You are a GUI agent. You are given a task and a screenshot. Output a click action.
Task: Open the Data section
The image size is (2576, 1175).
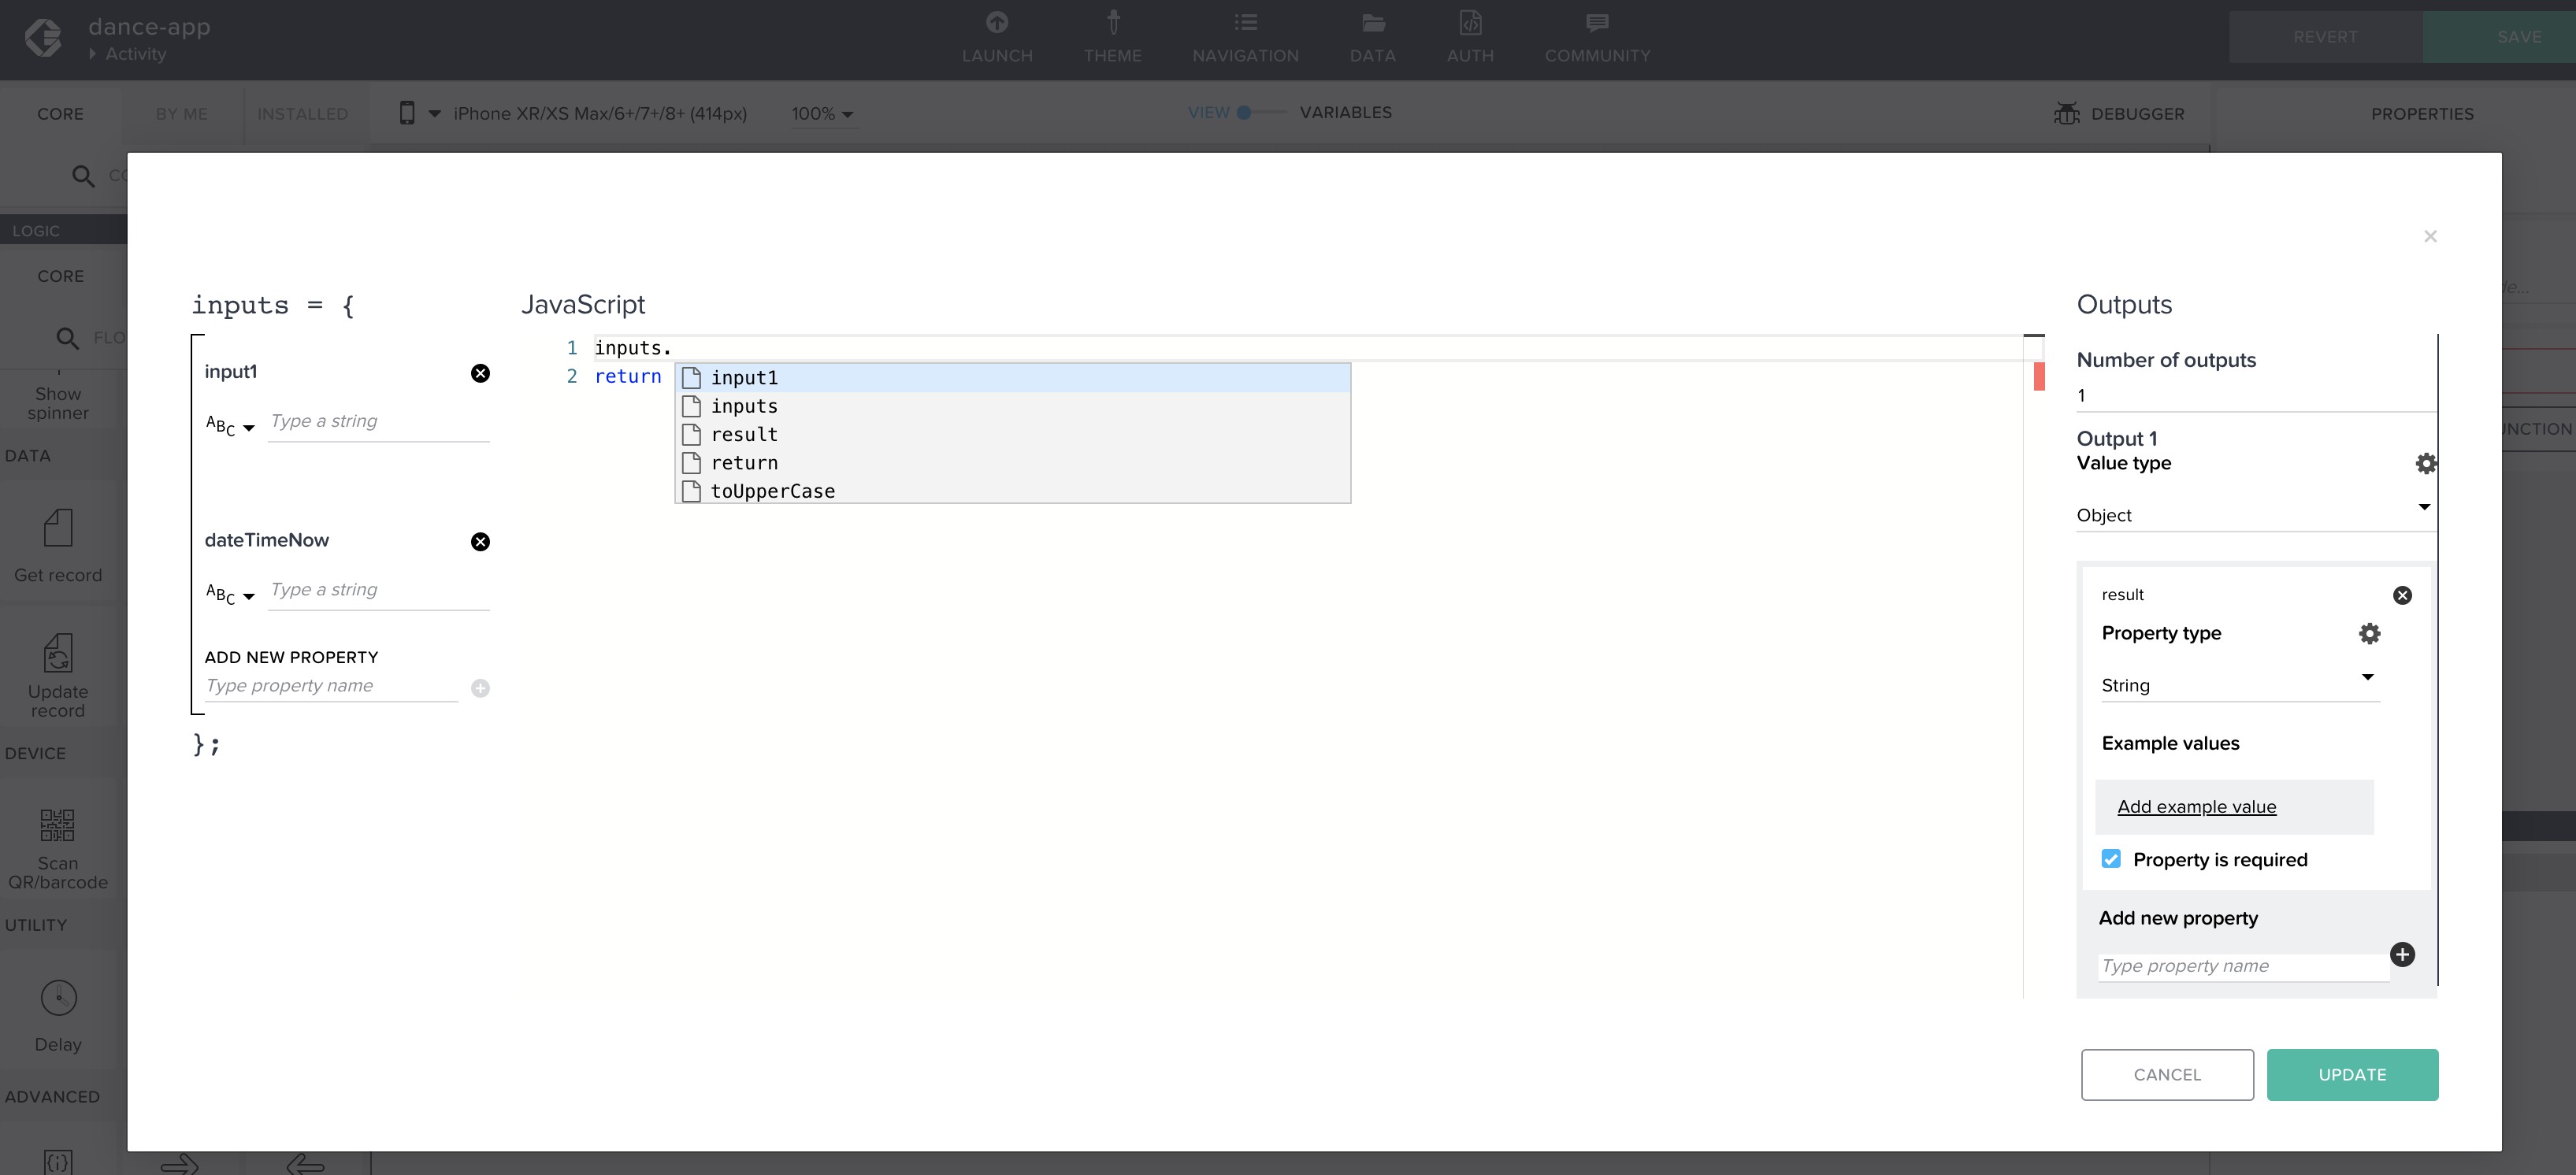tap(1372, 37)
